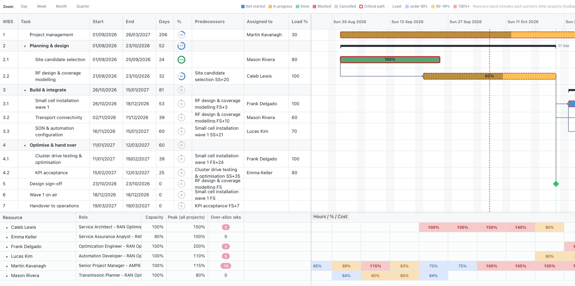Viewport: 575px width, 286px height.
Task: Expand the Caleb Lewis resource row
Action: pos(7,228)
